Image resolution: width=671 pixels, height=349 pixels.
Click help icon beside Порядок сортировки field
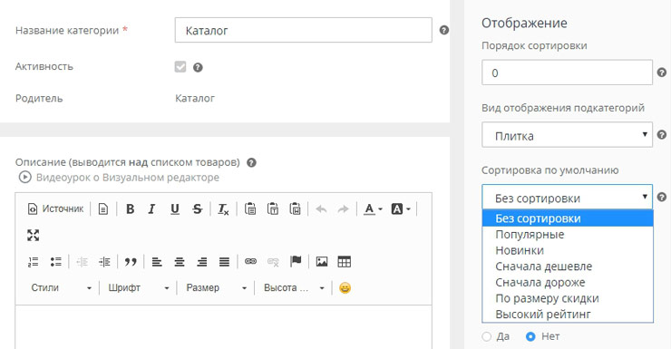662,73
